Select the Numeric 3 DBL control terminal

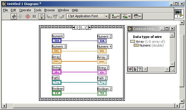pyautogui.click(x=57, y=51)
